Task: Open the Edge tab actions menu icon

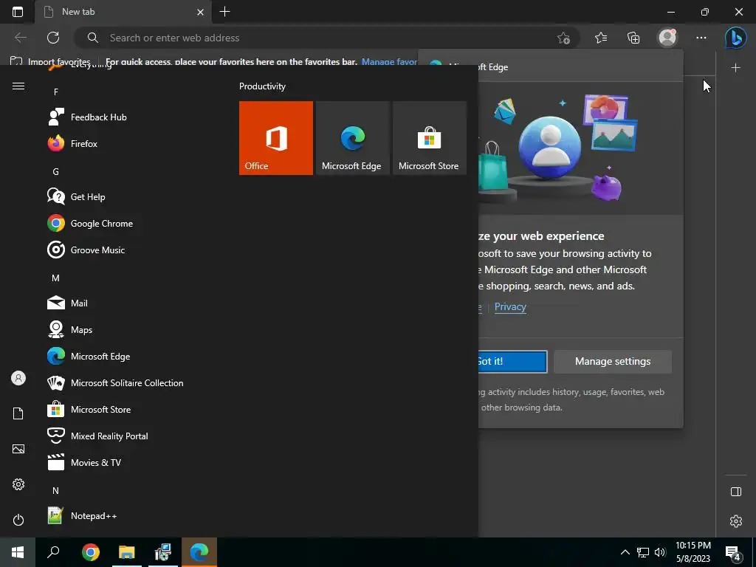Action: (x=18, y=12)
